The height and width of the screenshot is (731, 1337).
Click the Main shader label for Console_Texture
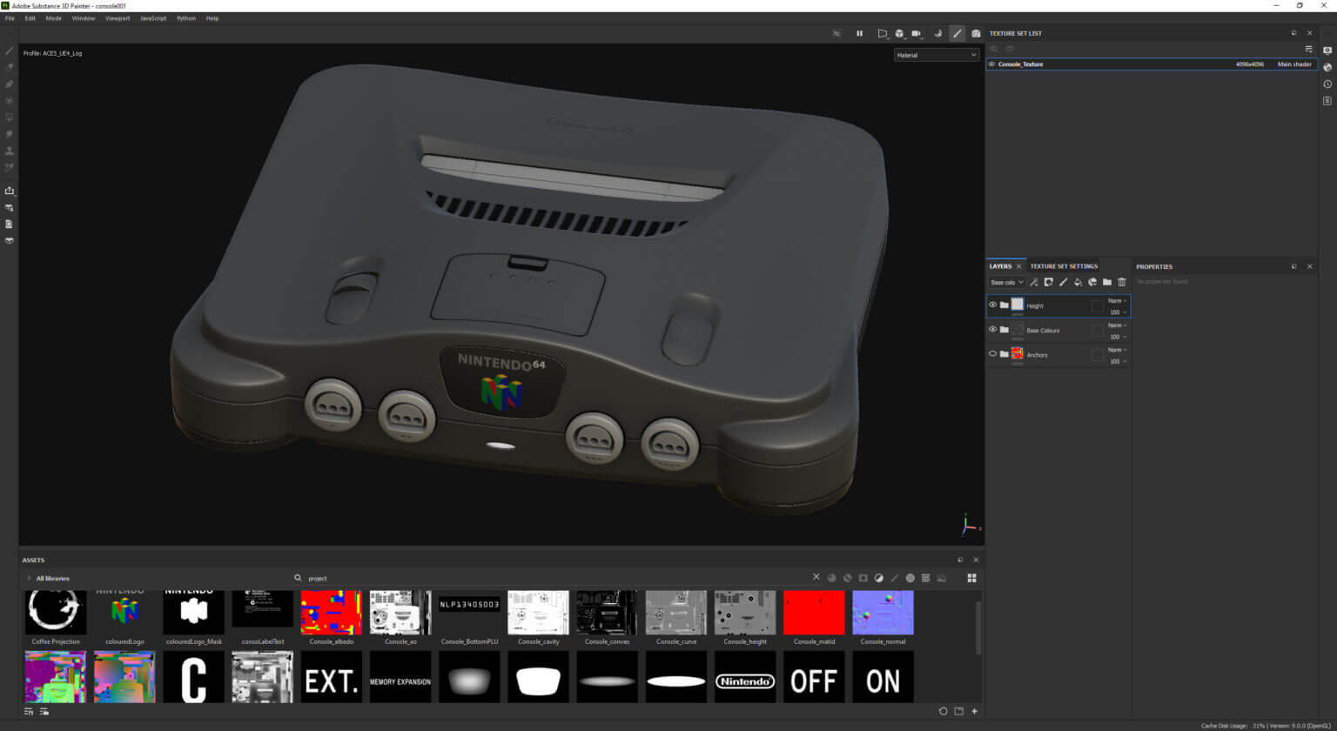[x=1293, y=64]
